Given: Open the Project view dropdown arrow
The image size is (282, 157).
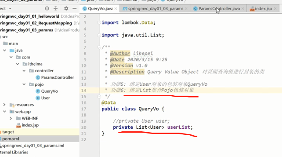Looking at the screenshot, I should pyautogui.click(x=10, y=9).
